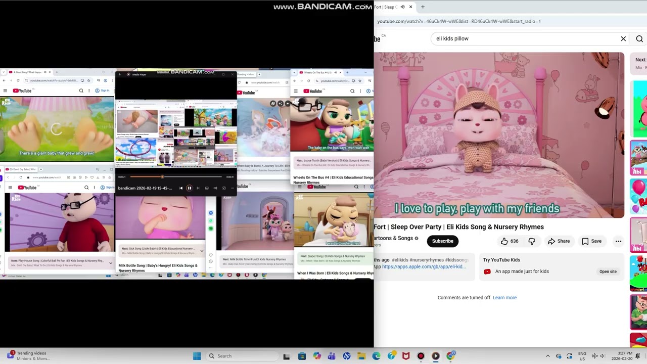Open Task View from the taskbar

(x=287, y=356)
